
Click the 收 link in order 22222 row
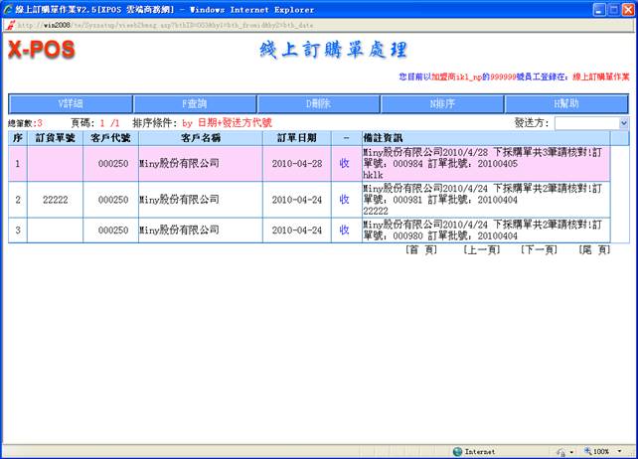coord(345,200)
